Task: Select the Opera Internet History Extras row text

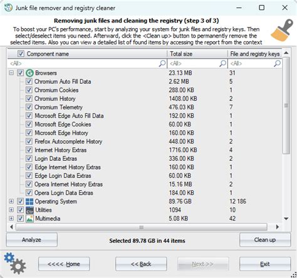Action: coord(68,184)
